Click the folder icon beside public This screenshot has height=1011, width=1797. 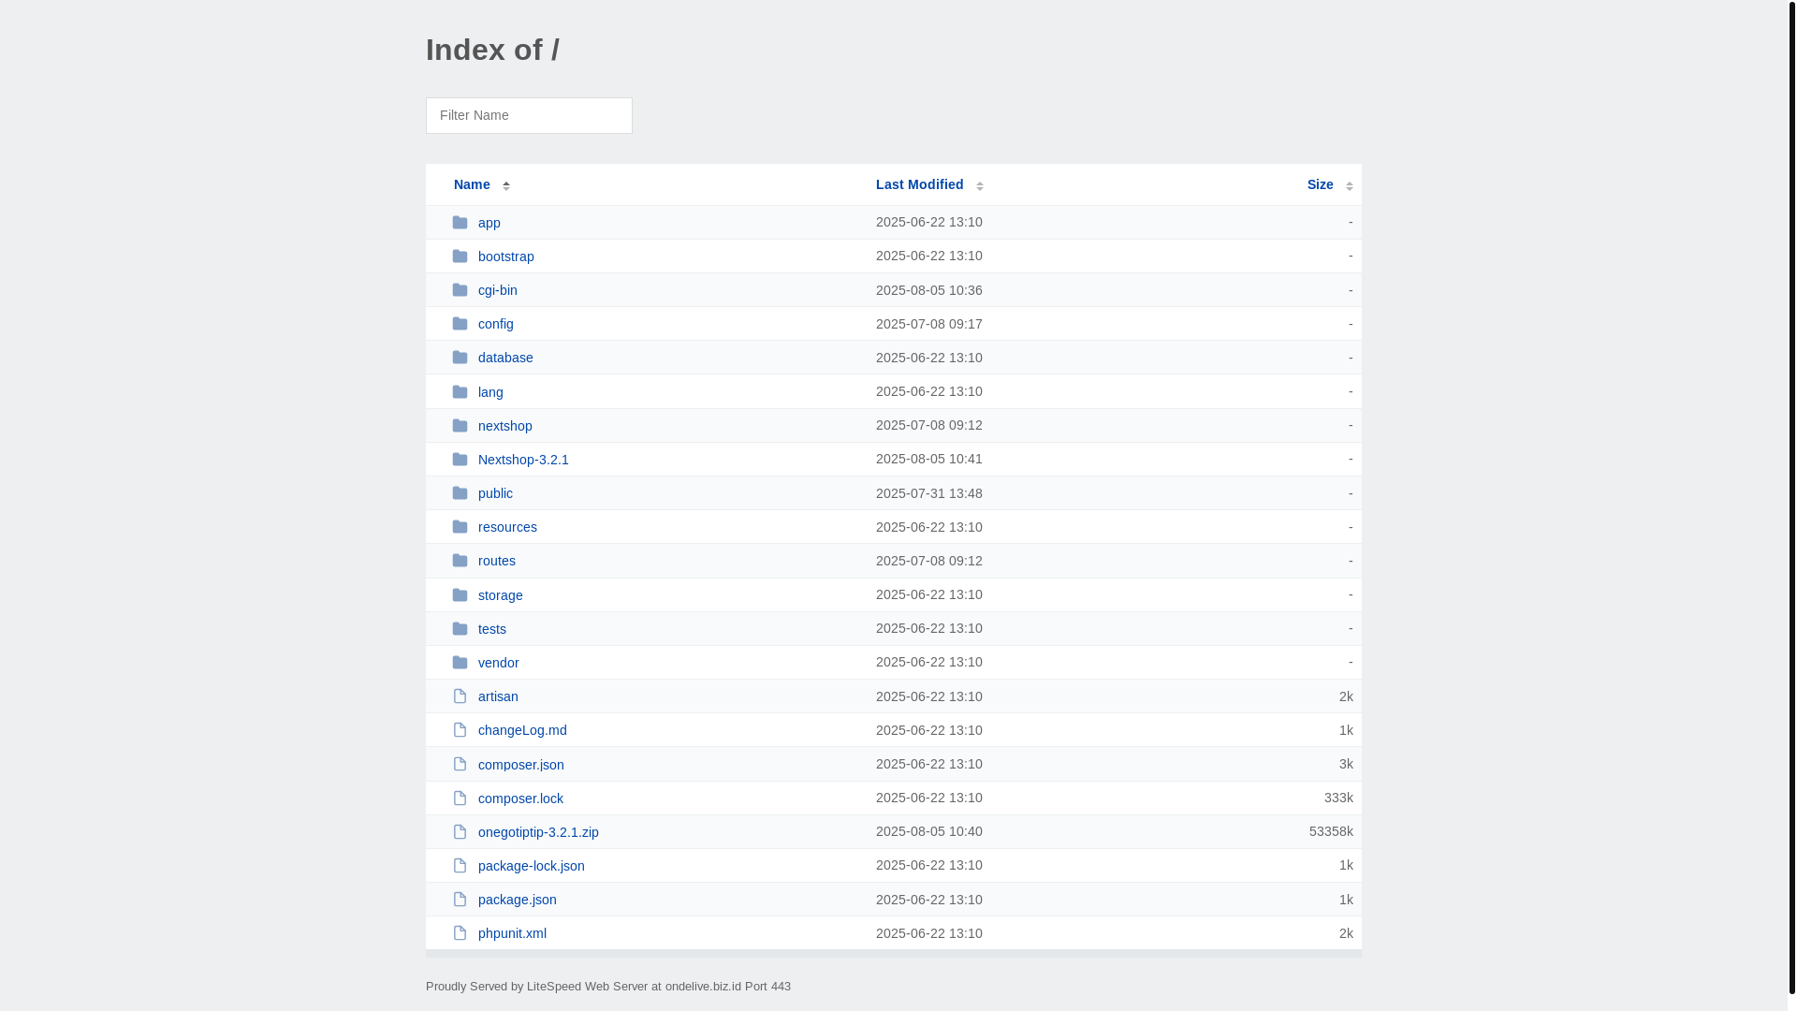[x=460, y=493]
